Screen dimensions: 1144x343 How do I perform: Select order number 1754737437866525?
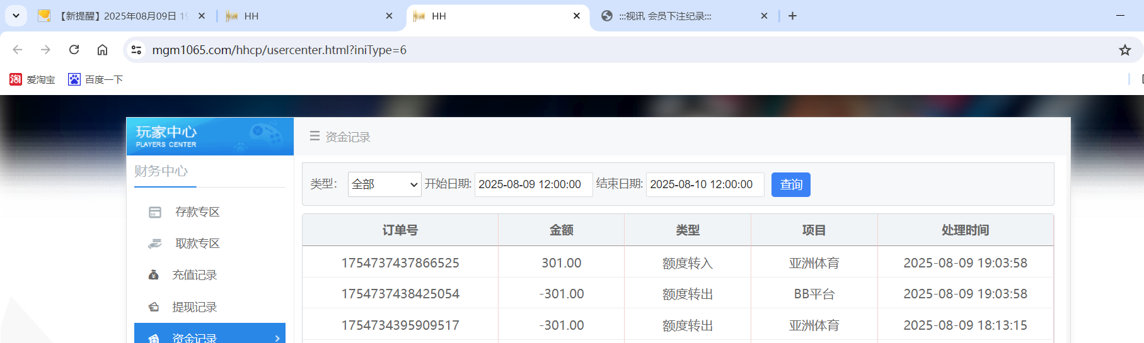tap(400, 263)
